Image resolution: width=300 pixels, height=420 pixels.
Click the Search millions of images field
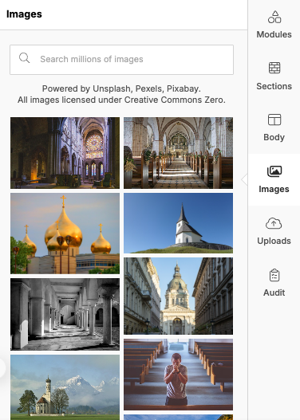(121, 60)
